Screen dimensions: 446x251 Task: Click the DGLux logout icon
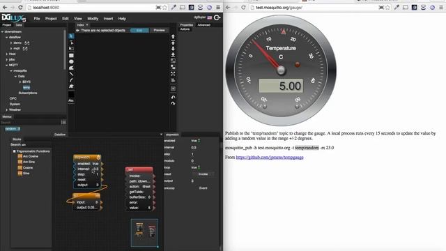[217, 17]
